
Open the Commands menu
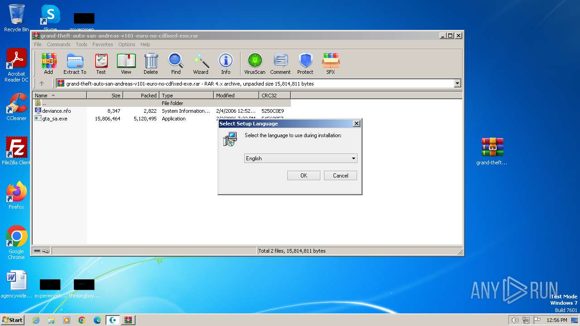click(x=58, y=44)
